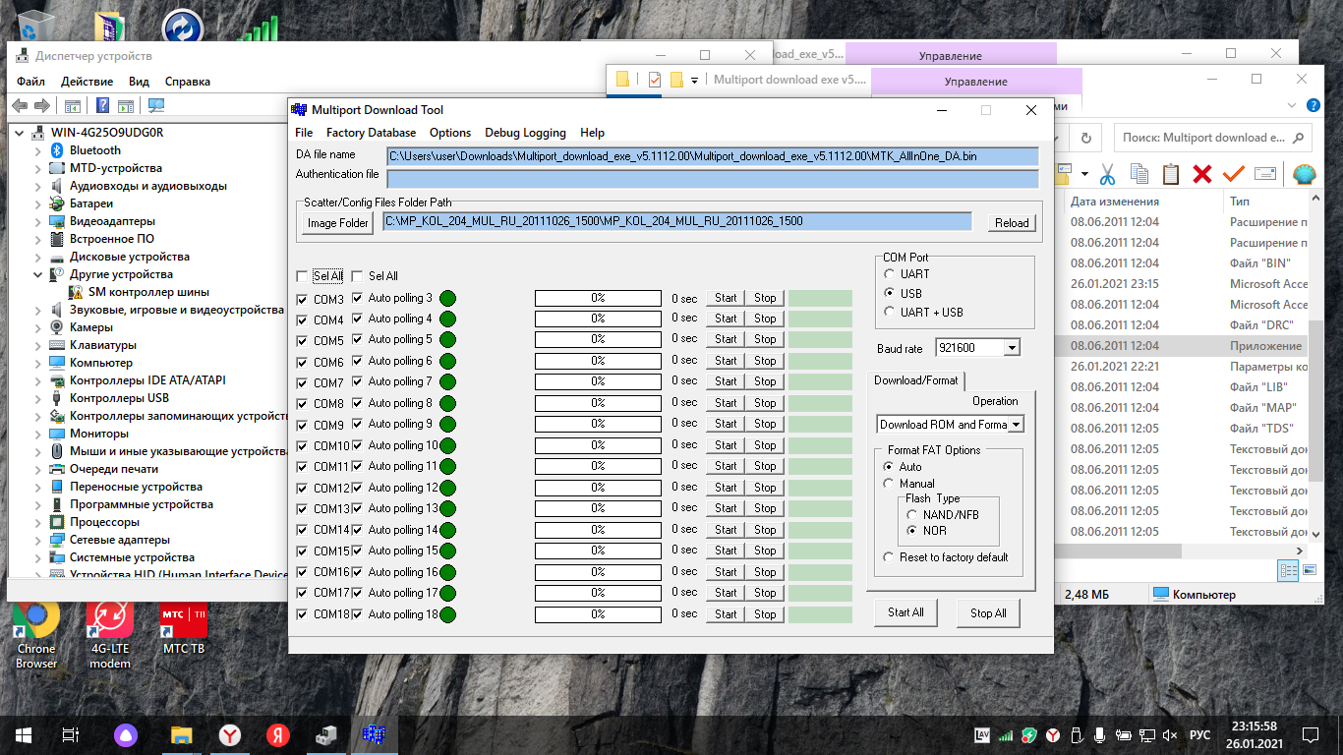Choose NAND/NFB flash type

pos(913,514)
